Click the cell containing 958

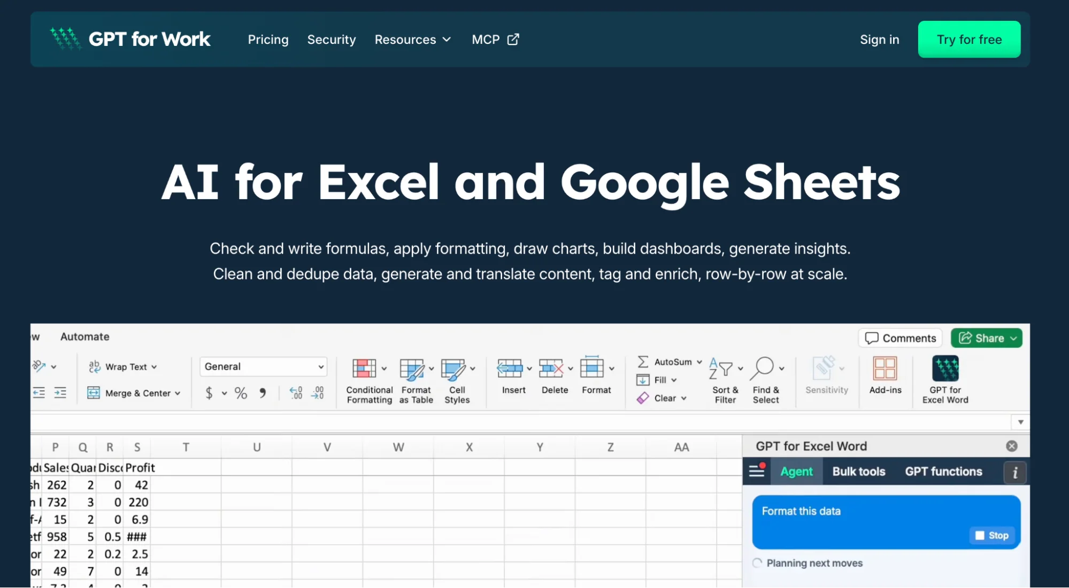[x=56, y=537]
